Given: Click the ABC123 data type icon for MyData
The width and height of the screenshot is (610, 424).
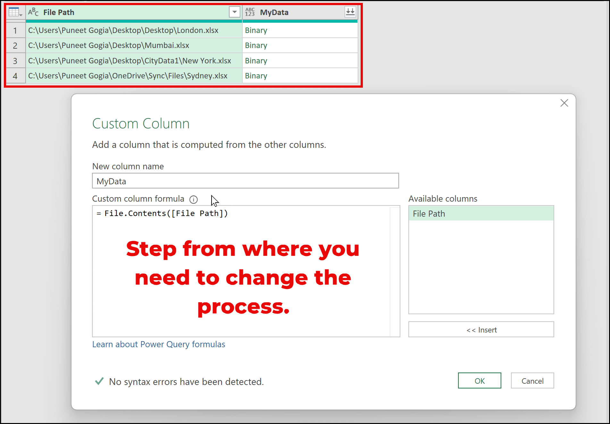Looking at the screenshot, I should click(x=250, y=12).
